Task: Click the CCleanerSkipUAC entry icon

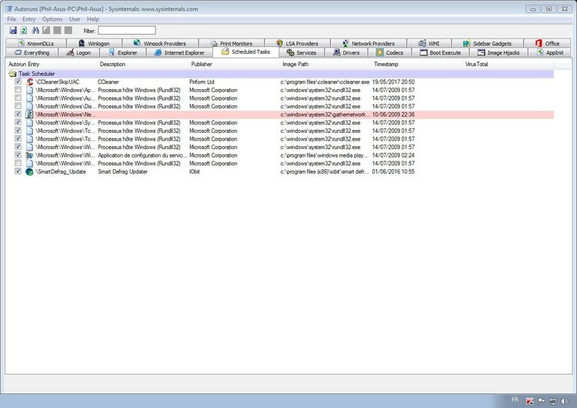Action: pos(29,82)
